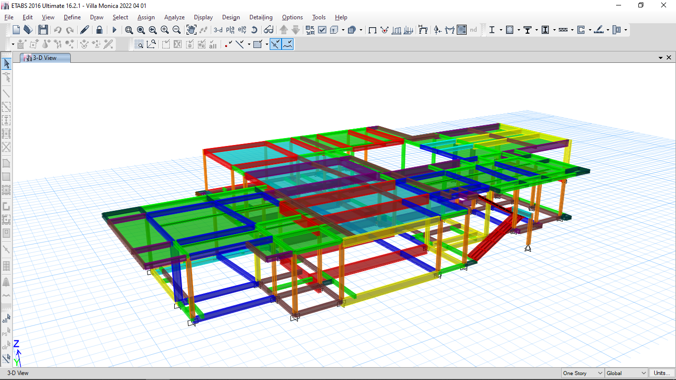Click the Select All button in sidebar

pyautogui.click(x=6, y=320)
